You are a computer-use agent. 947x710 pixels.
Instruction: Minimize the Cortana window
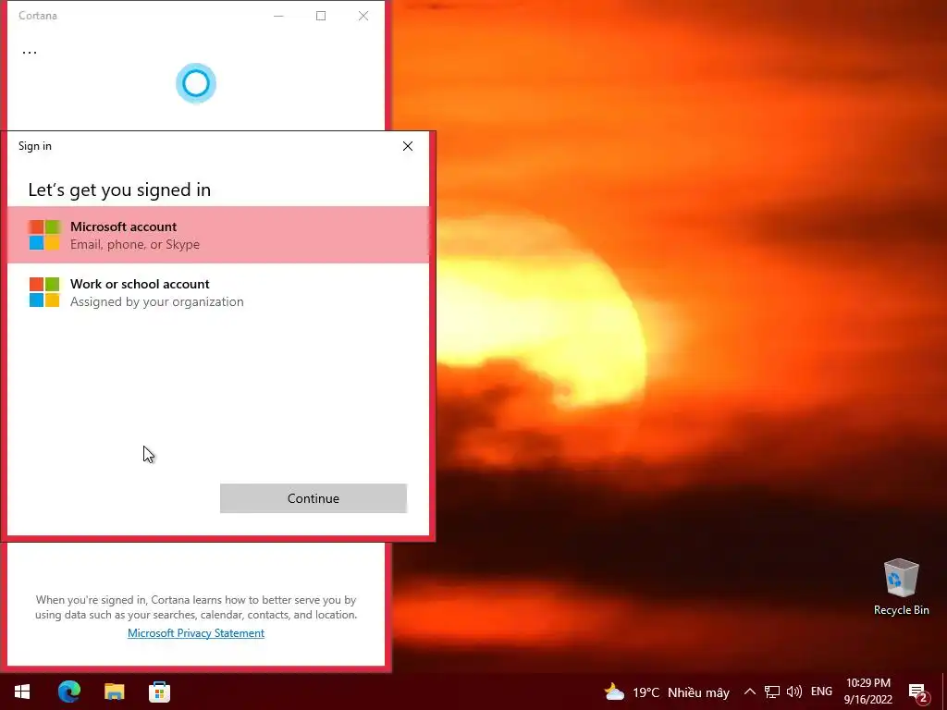pos(278,16)
